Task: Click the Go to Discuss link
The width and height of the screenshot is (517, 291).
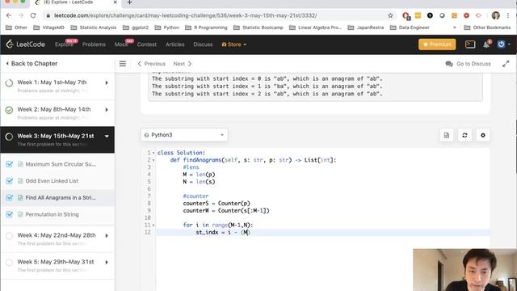Action: coord(469,64)
